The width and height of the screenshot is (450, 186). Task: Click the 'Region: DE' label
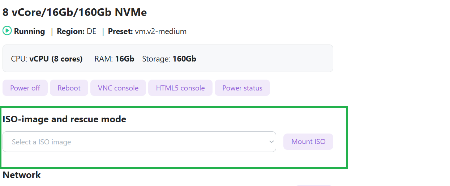tap(76, 31)
